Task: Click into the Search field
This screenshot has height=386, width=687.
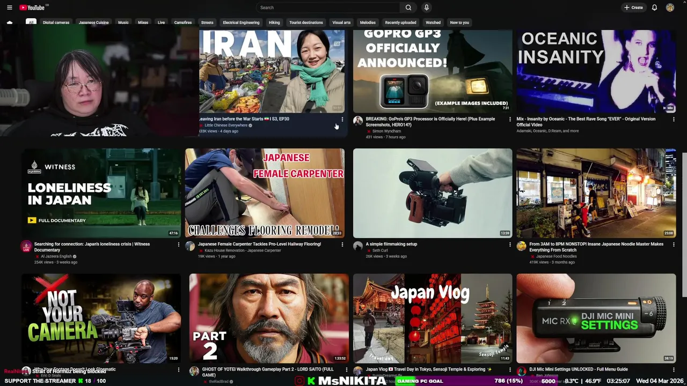Action: pos(327,8)
